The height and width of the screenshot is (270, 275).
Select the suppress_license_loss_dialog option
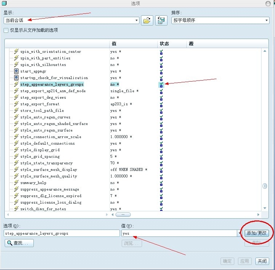51,203
